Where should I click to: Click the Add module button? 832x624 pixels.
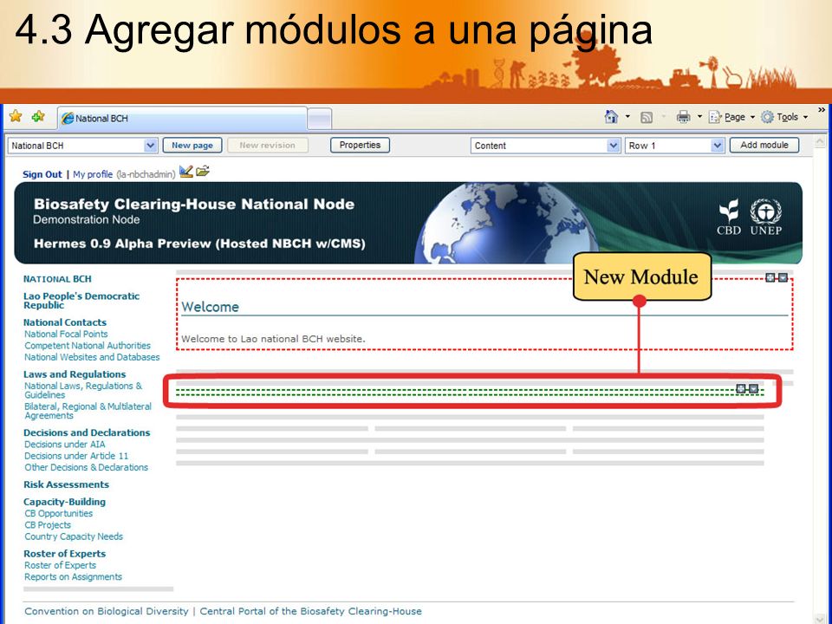pos(764,145)
